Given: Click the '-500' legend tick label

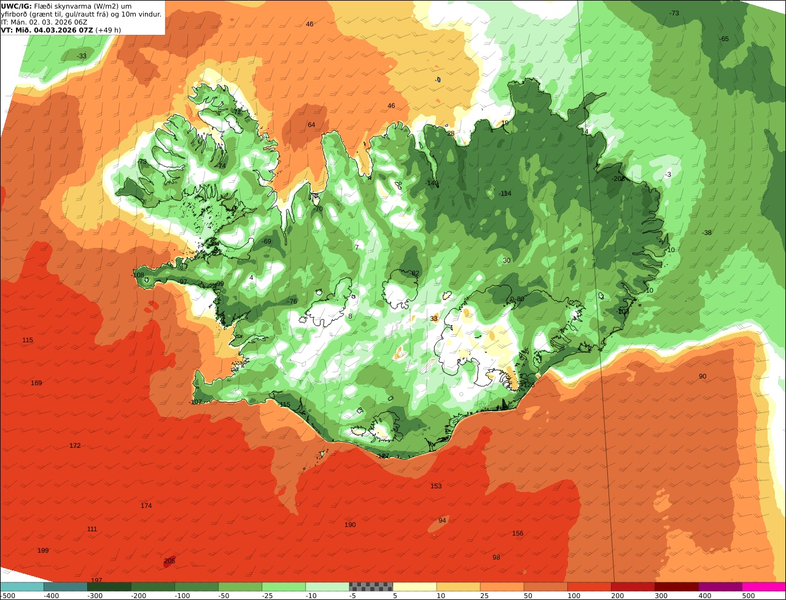Looking at the screenshot, I should [x=7, y=596].
